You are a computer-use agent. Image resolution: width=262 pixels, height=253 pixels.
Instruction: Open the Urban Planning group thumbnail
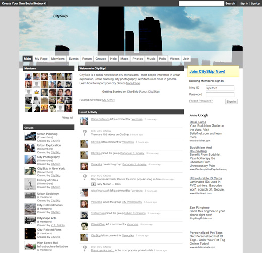click(x=30, y=136)
